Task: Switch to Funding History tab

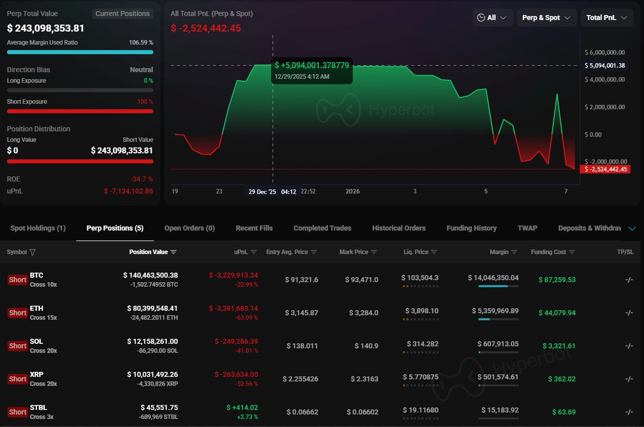Action: pyautogui.click(x=472, y=228)
